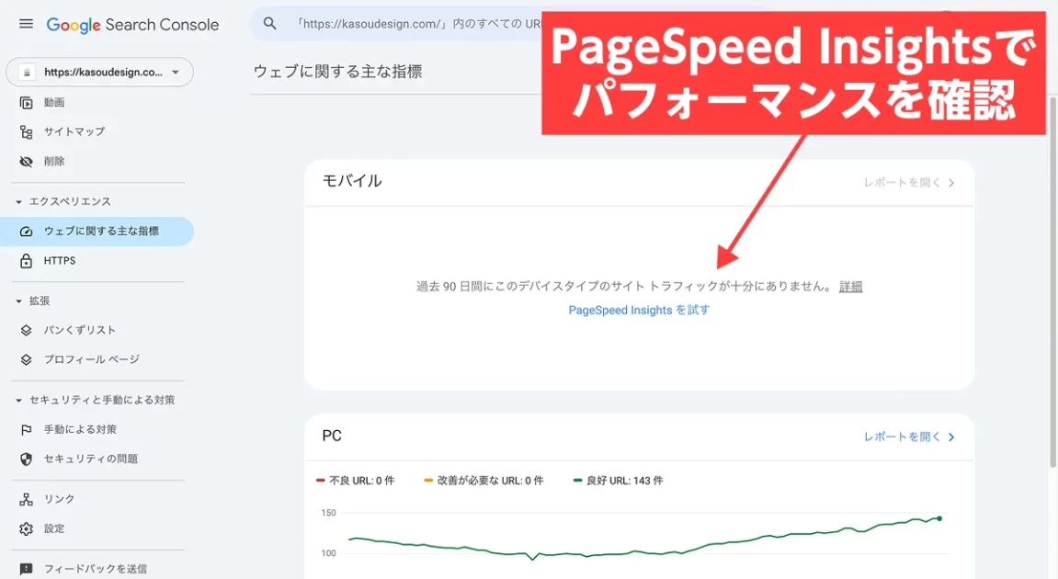This screenshot has height=579, width=1058.
Task: Click the PageSpeed Insights を試す link
Action: coord(639,311)
